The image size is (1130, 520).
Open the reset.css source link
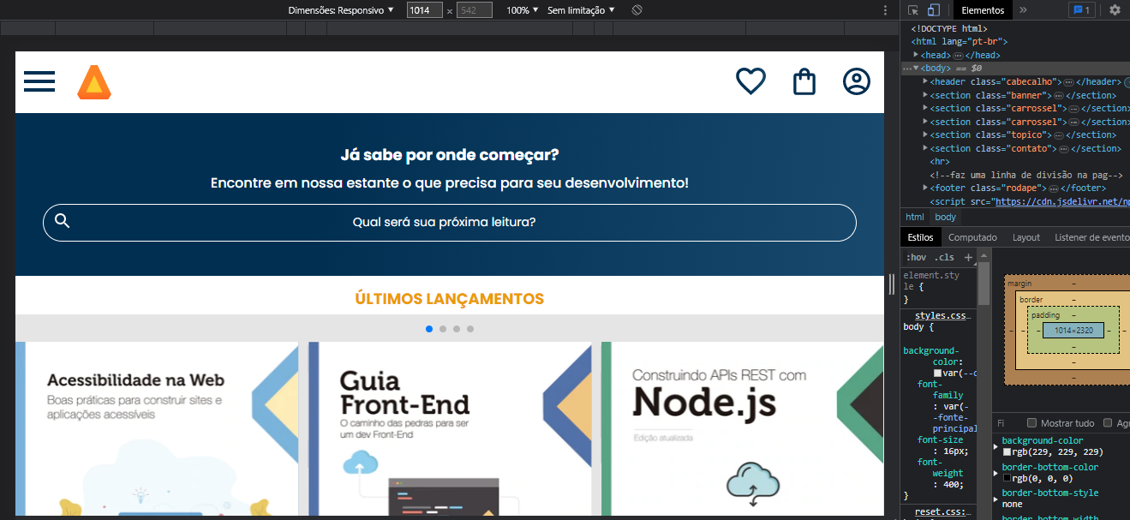tap(942, 512)
